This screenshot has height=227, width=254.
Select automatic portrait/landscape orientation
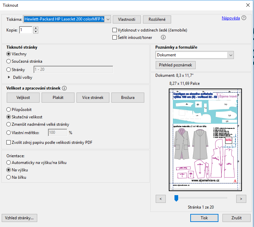point(8,162)
